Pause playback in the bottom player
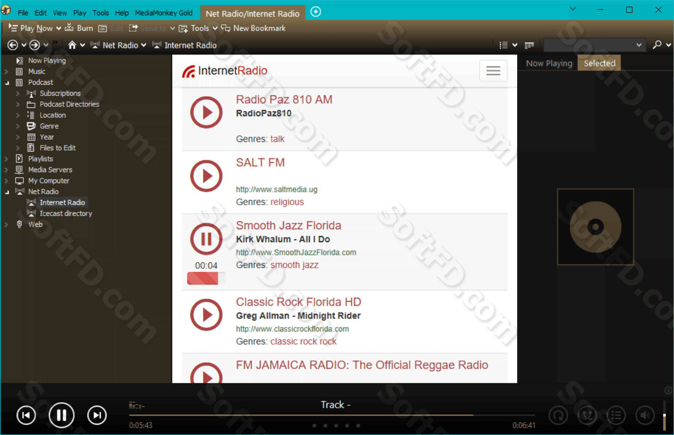674x435 pixels. [x=62, y=415]
